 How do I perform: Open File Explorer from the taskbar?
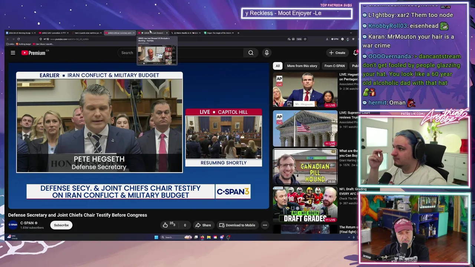209,237
